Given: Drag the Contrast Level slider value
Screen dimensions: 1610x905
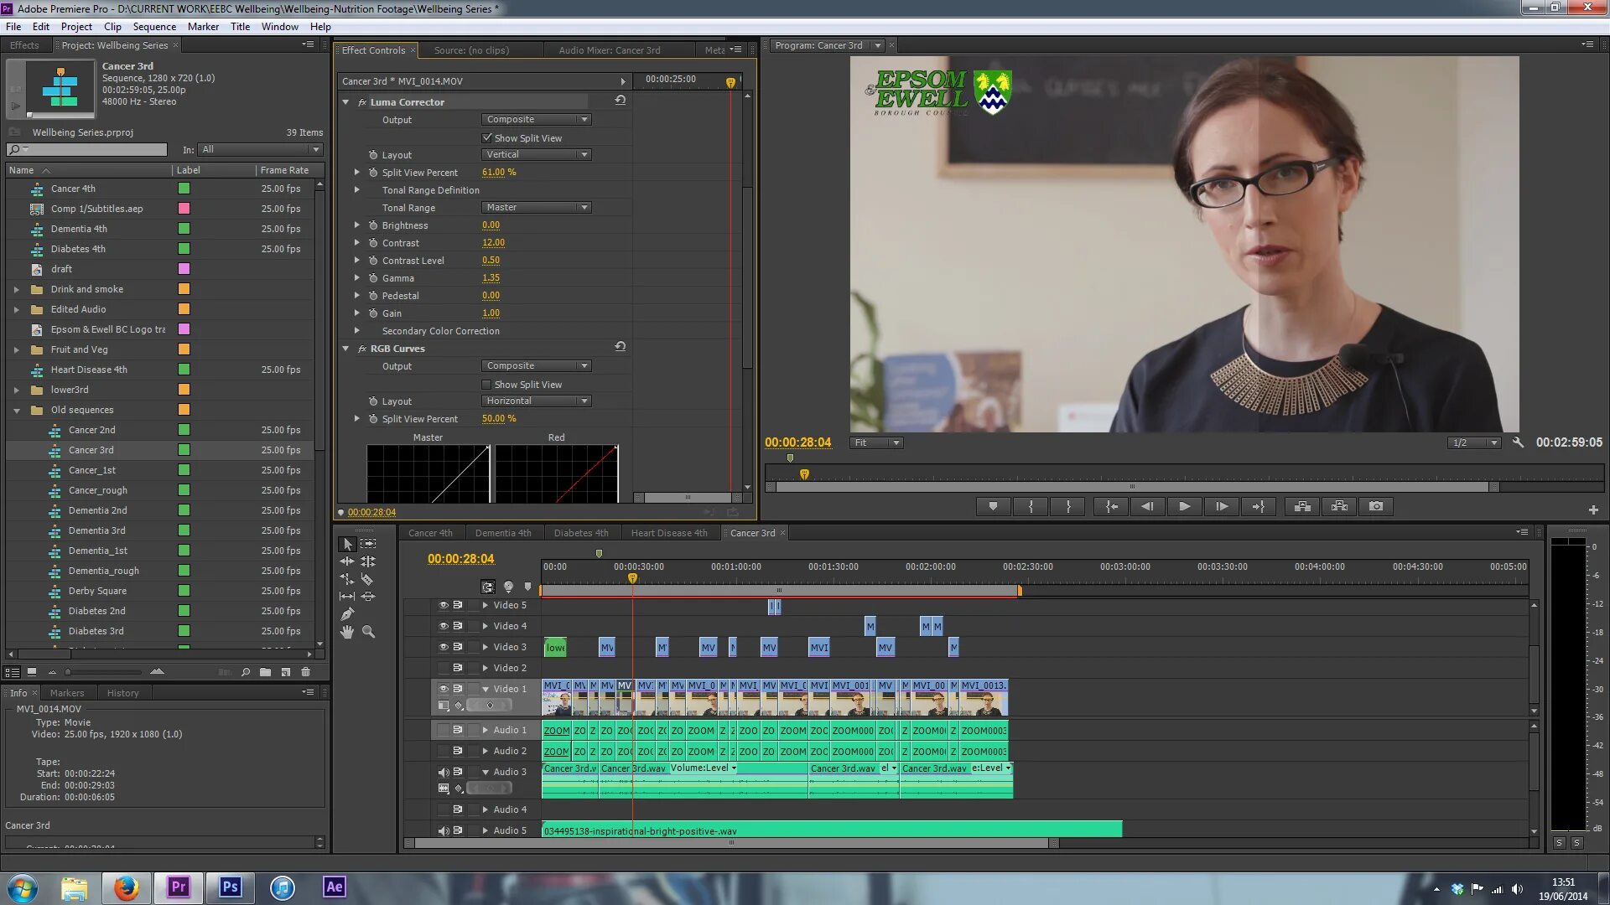Looking at the screenshot, I should click(x=491, y=260).
